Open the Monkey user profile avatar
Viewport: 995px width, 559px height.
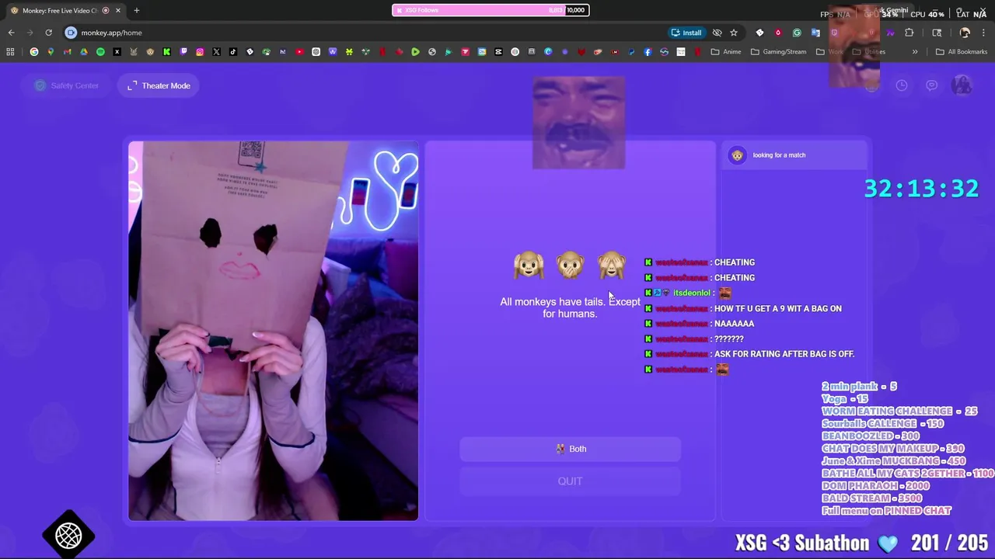[962, 85]
